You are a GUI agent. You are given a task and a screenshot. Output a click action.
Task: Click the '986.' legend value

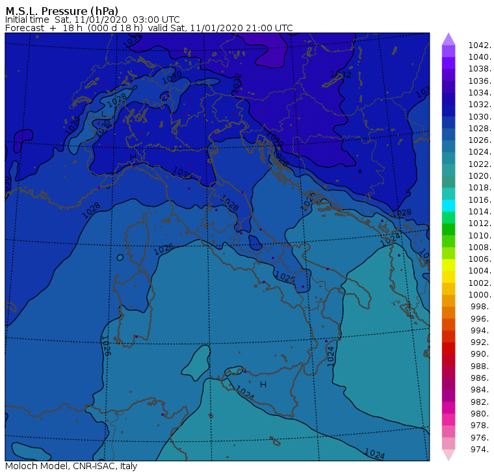481,378
